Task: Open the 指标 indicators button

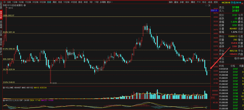Action: (171, 2)
